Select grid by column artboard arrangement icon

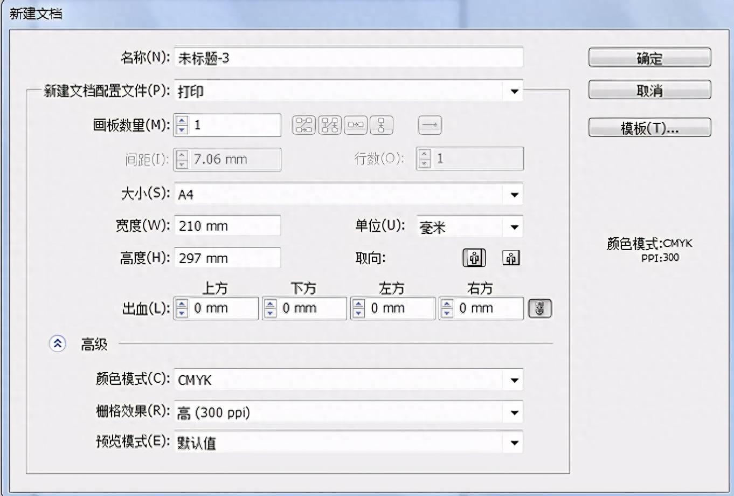330,125
